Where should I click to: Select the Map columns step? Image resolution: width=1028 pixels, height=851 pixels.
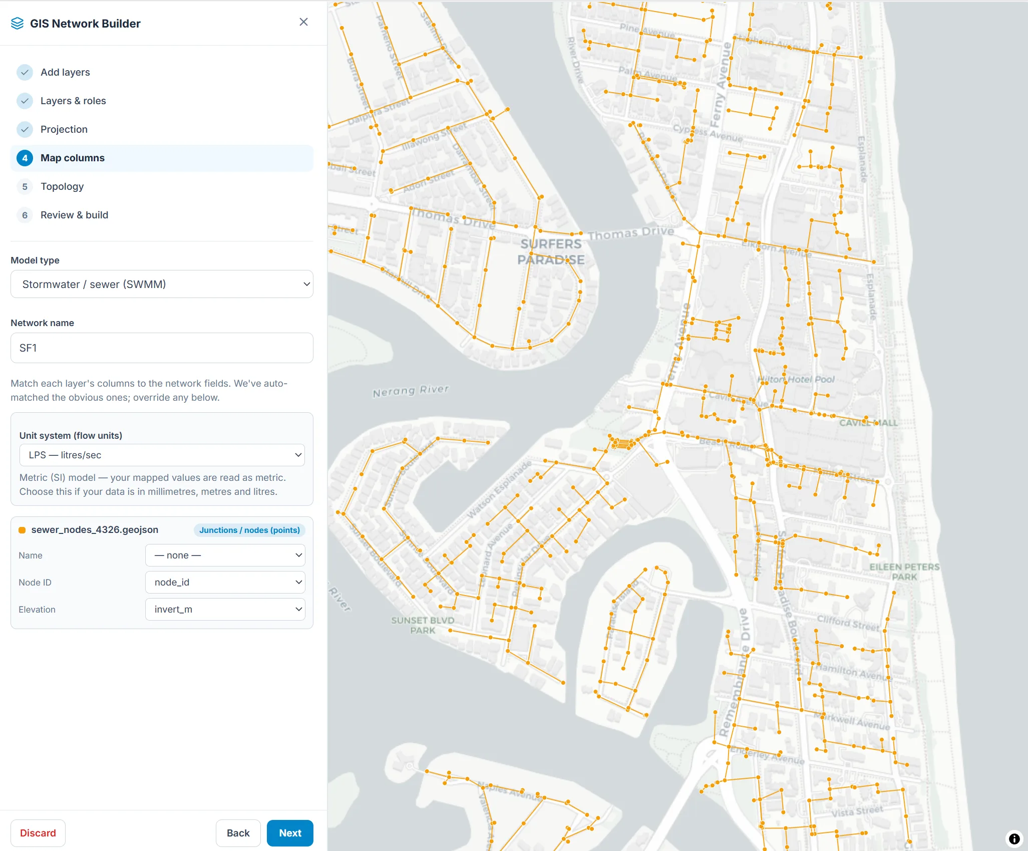[x=162, y=158]
